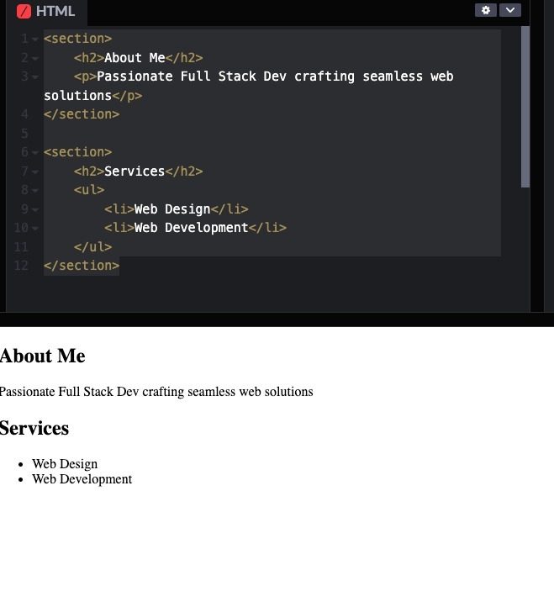
Task: Click the <ul> tag on line 8
Action: [x=89, y=190]
